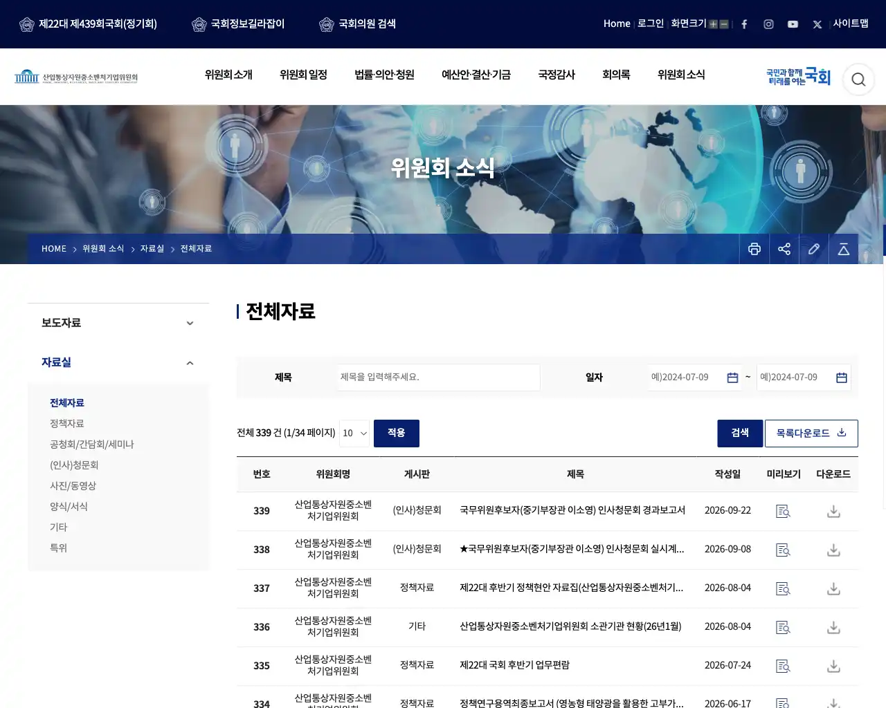Open the Instagram icon link
Image resolution: width=886 pixels, height=708 pixels.
[768, 24]
